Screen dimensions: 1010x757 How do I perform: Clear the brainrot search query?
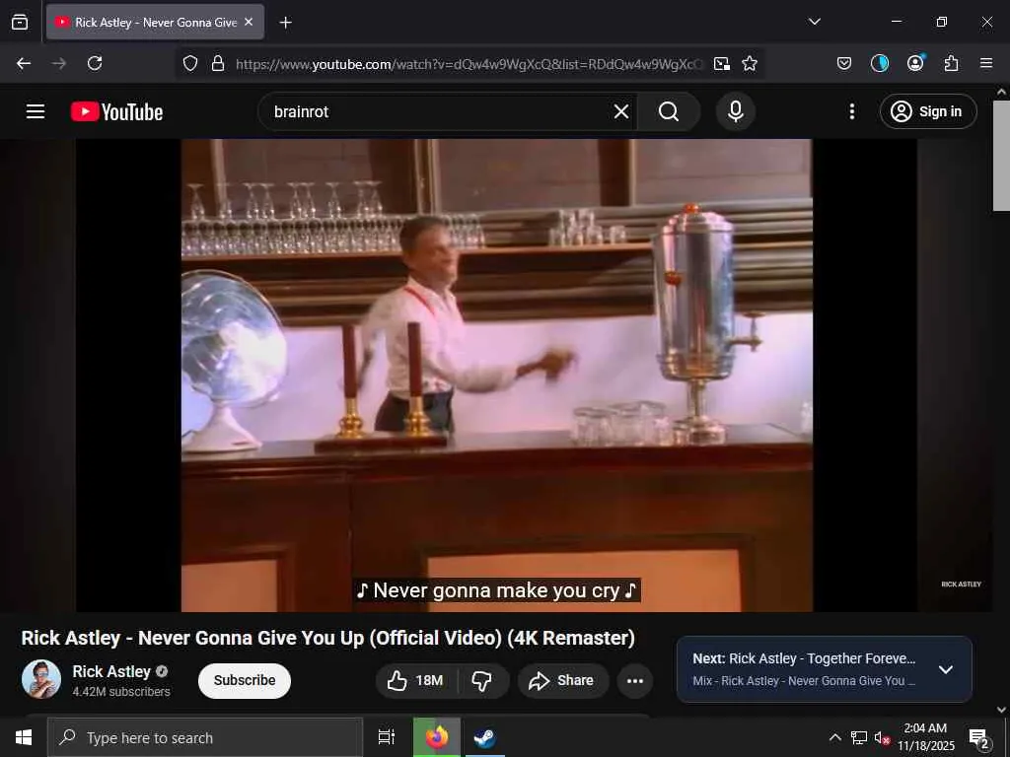pos(621,112)
